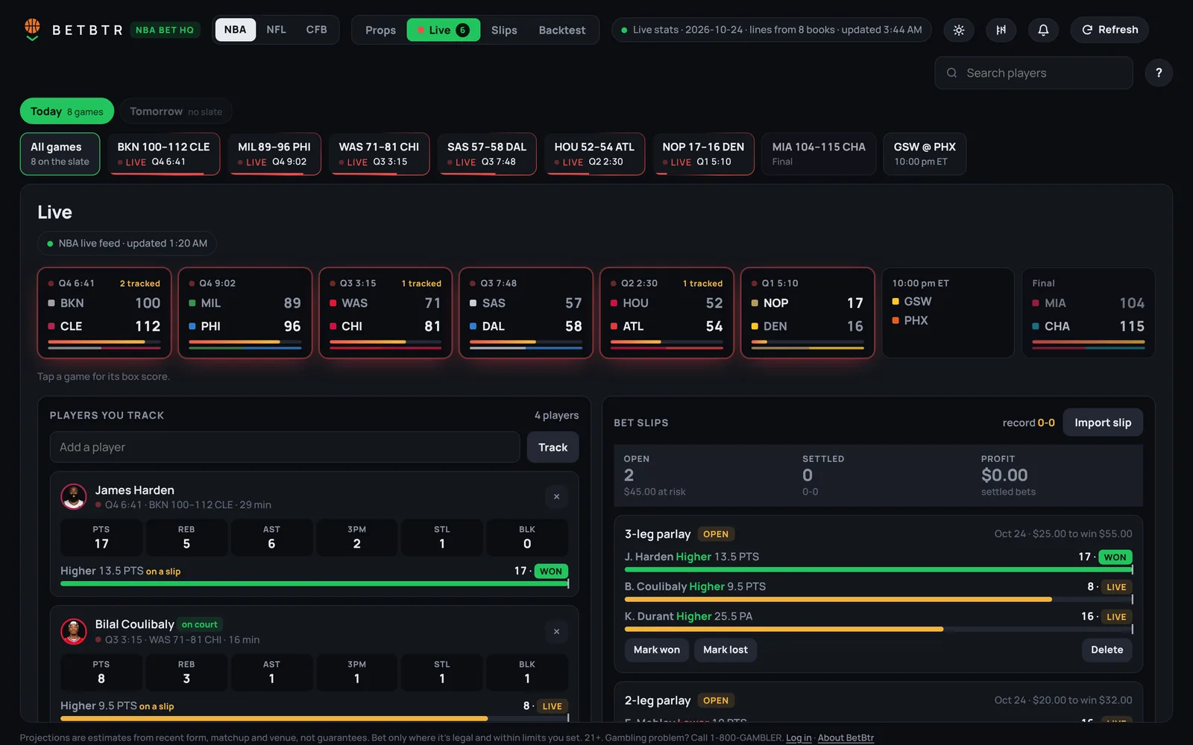Open the Props tab
Image resolution: width=1193 pixels, height=745 pixels.
pyautogui.click(x=380, y=30)
